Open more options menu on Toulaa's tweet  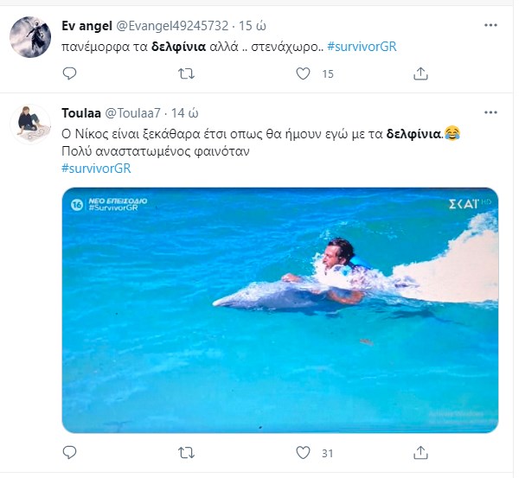[x=492, y=112]
